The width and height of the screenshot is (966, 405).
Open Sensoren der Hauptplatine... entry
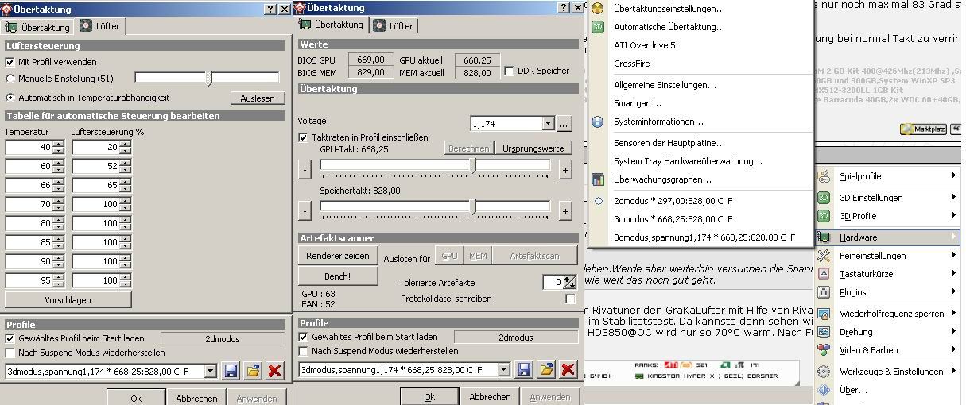click(x=669, y=143)
